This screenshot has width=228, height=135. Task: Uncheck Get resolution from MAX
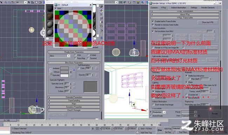[x=153, y=31]
